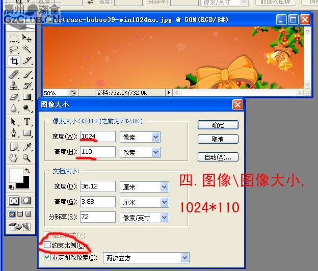Choose the Hand tool
The width and height of the screenshot is (318, 271).
tap(14, 158)
